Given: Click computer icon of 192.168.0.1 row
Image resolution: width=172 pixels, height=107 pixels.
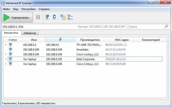Looking at the screenshot, I should pyautogui.click(x=11, y=45).
